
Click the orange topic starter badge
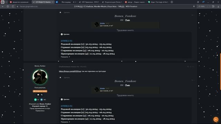click(40, 91)
